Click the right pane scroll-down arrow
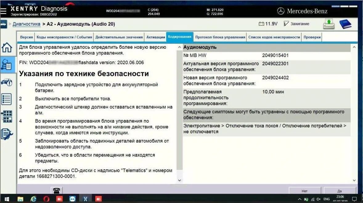The width and height of the screenshot is (363, 203). click(x=354, y=180)
